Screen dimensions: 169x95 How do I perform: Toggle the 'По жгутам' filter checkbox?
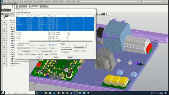point(31,54)
